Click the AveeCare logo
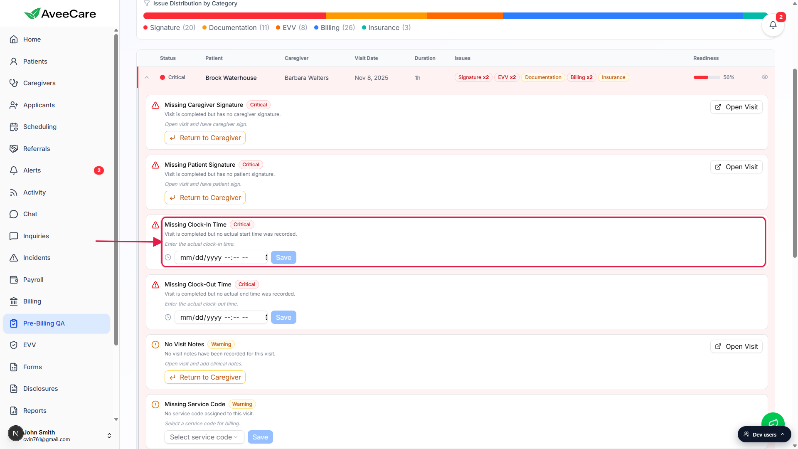 [x=60, y=14]
